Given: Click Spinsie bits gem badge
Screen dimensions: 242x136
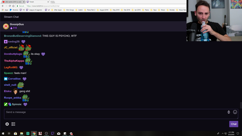Looking at the screenshot, I should pyautogui.click(x=10, y=104).
